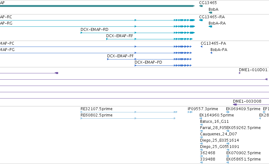The height and width of the screenshot is (164, 269).
Task: Select the BobA gene label
Action: (213, 9)
